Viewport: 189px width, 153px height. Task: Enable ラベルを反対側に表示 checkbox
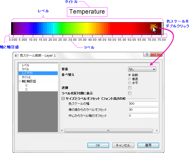click(x=130, y=93)
